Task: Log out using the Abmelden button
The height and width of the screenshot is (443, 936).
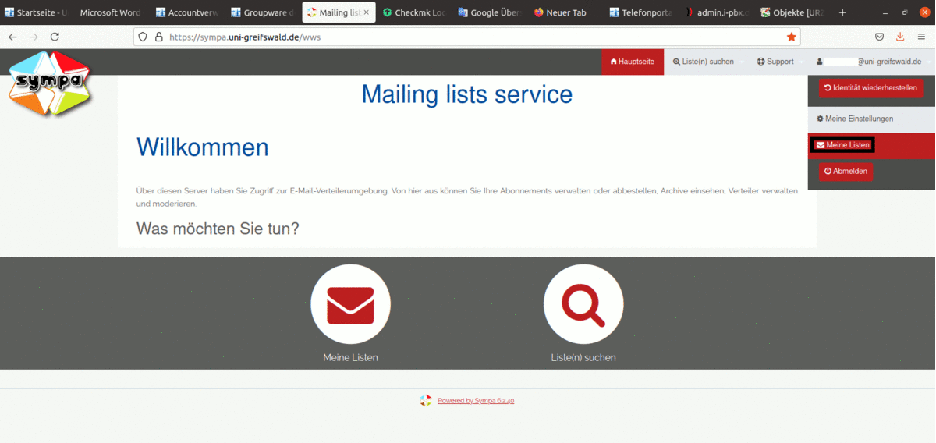Action: coord(845,171)
